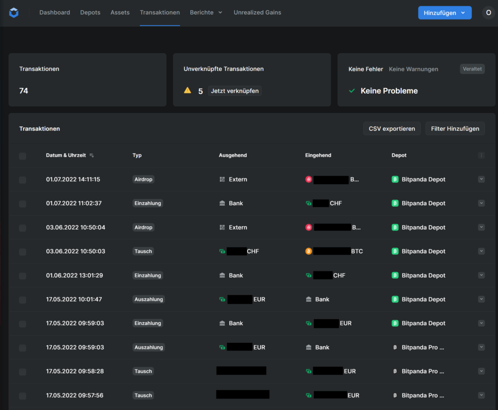Click incoming CHF cash icon in 01.06.2022 13:01:29 row
The width and height of the screenshot is (498, 410).
[308, 275]
